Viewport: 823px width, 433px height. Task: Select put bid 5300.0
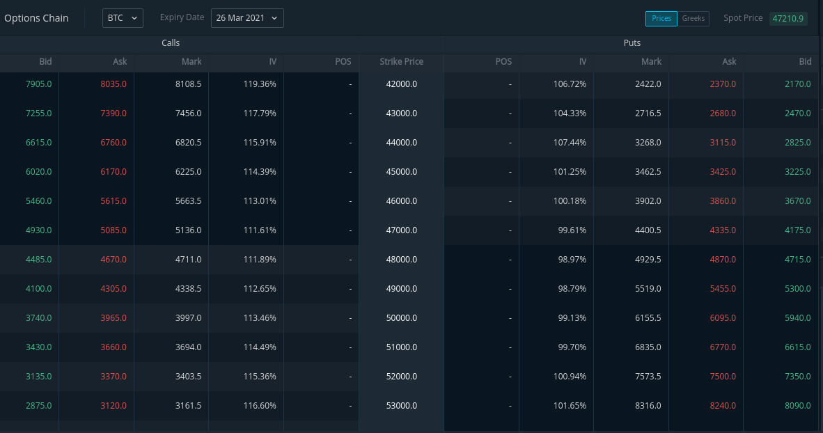798,289
